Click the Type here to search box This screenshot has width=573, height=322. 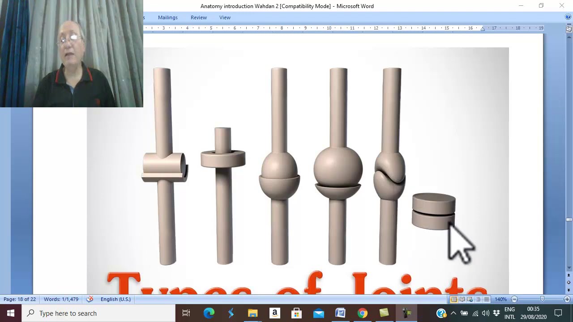pos(98,313)
